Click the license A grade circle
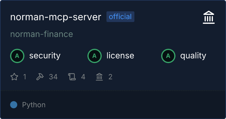This screenshot has width=226, height=119. pyautogui.click(x=95, y=56)
